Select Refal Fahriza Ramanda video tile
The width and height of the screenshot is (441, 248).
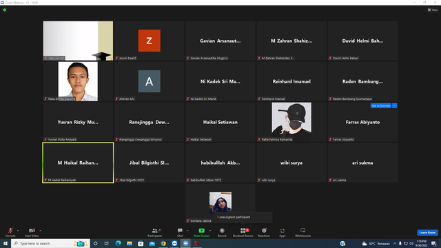(x=291, y=122)
